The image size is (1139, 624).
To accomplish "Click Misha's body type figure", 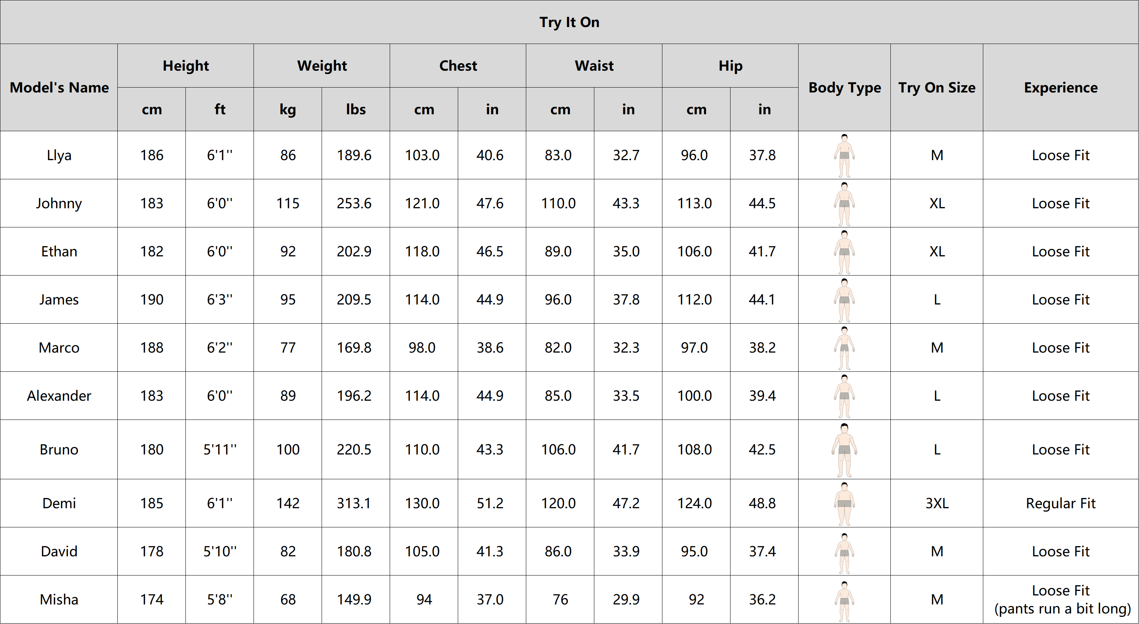I will [844, 601].
